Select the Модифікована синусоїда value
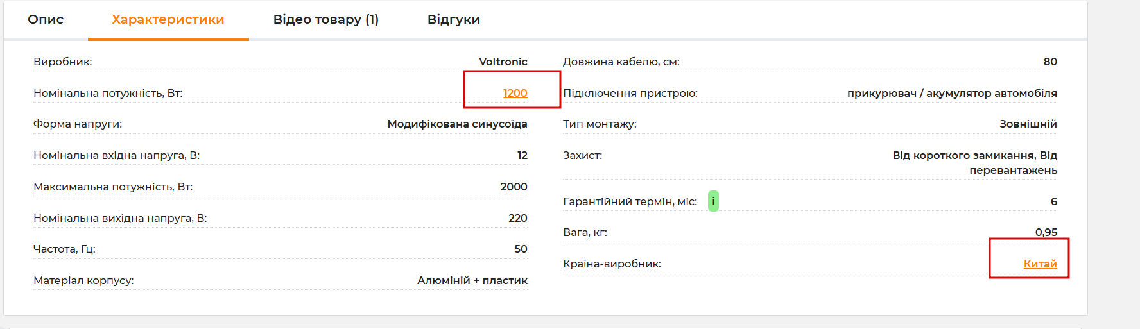The height and width of the screenshot is (329, 1140). click(x=458, y=124)
